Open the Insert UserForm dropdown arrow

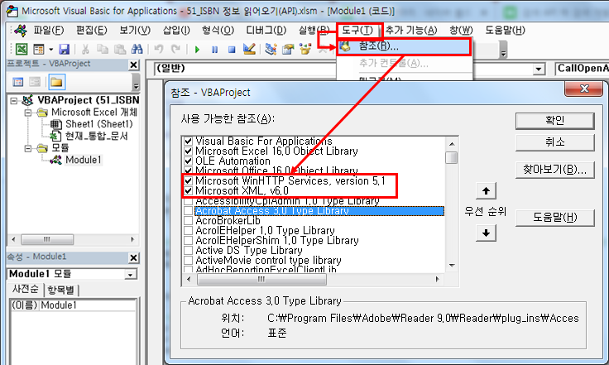click(50, 50)
